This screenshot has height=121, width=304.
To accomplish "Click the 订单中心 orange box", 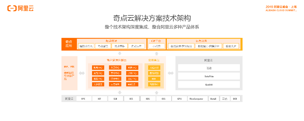I will (115, 79).
